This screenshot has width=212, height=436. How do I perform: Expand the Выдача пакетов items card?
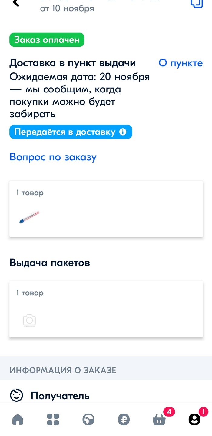(106, 309)
